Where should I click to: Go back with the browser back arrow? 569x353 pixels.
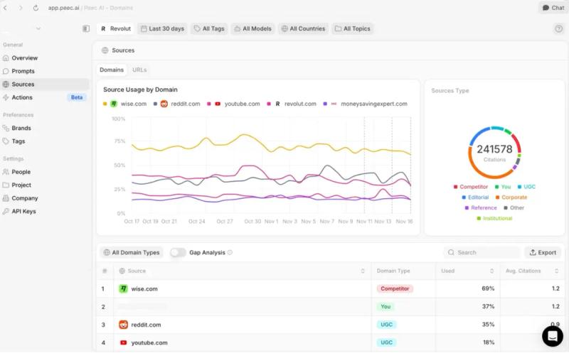click(6, 8)
